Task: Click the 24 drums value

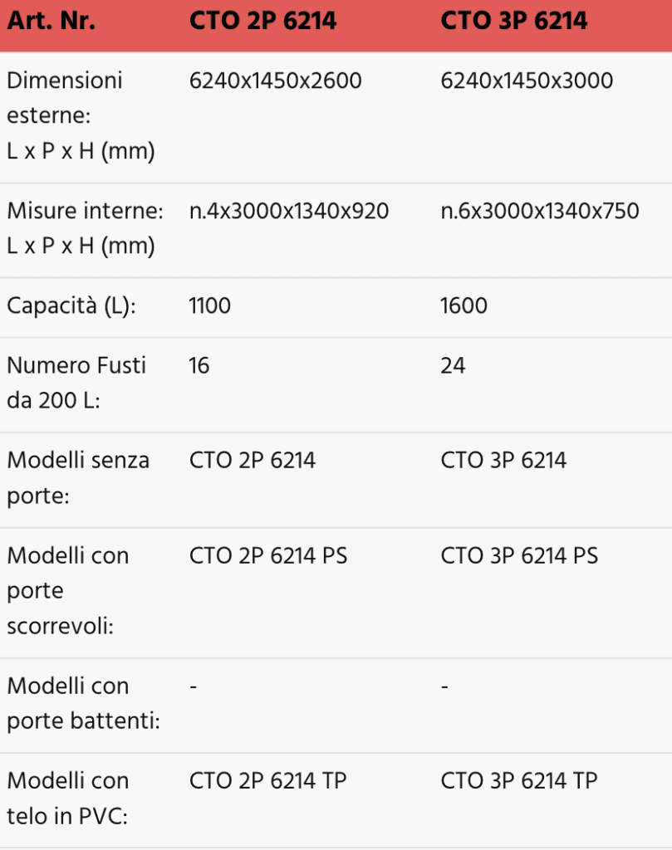Action: (x=454, y=365)
